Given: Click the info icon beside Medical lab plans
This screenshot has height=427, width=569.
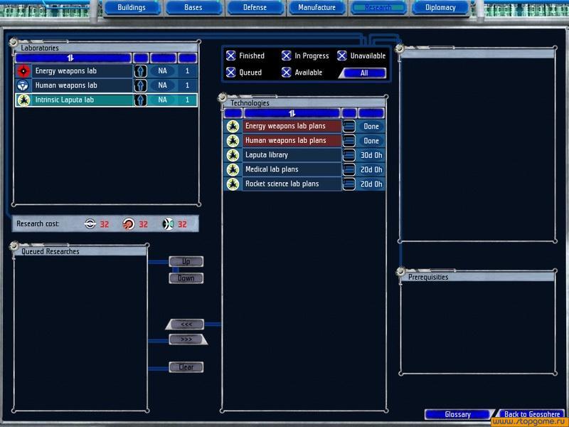Looking at the screenshot, I should pyautogui.click(x=349, y=169).
